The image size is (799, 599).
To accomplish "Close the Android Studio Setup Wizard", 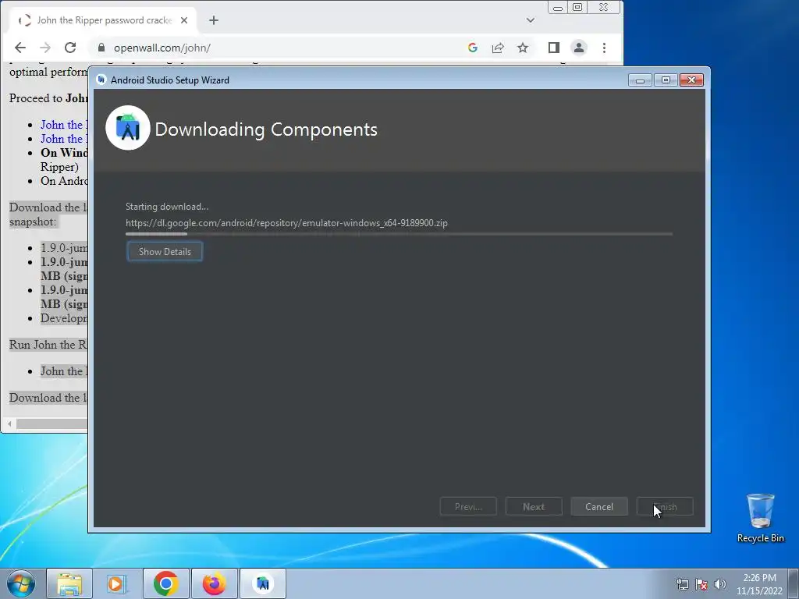I will click(x=691, y=80).
